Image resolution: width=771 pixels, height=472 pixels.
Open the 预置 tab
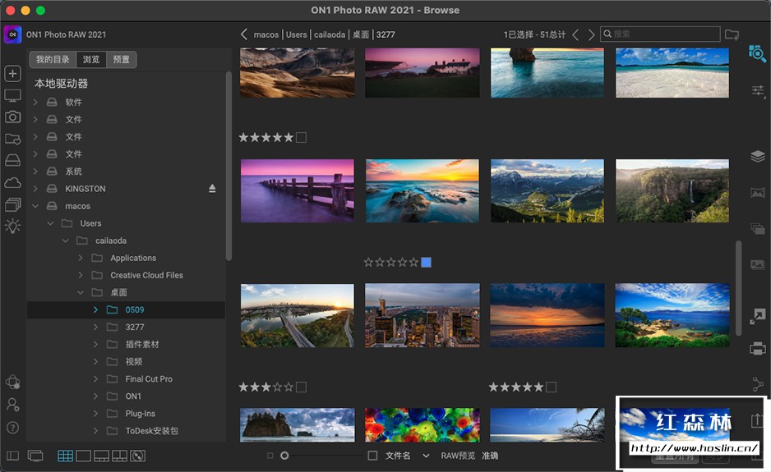pyautogui.click(x=121, y=60)
